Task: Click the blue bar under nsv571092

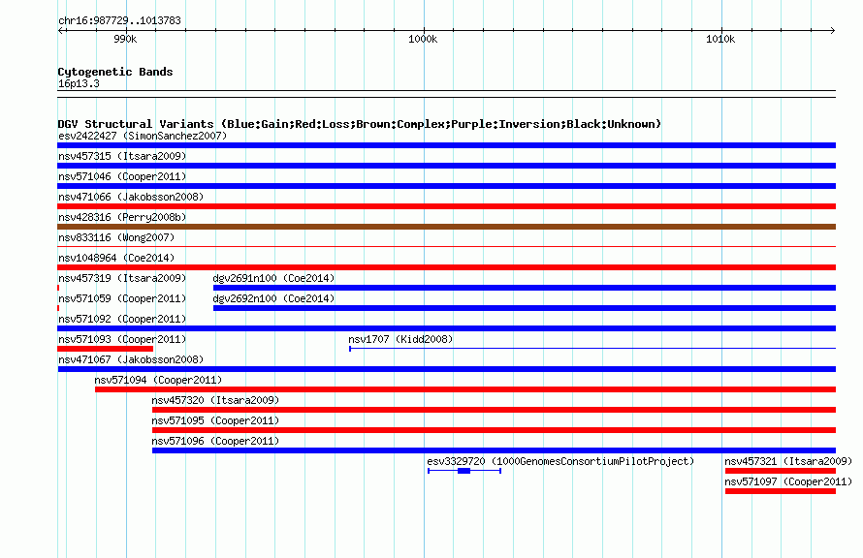Action: coord(446,328)
